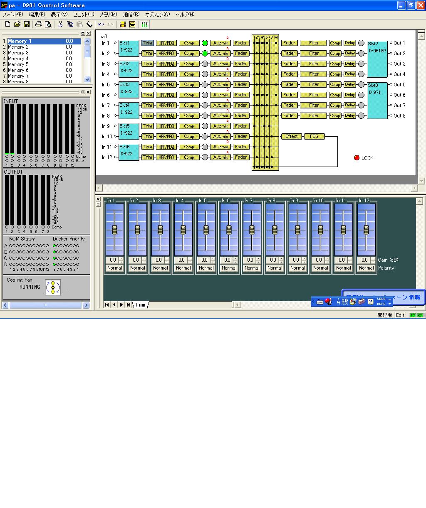Screen dimensions: 426x508
Task: Open the ファイル(F) menu
Action: 13,14
